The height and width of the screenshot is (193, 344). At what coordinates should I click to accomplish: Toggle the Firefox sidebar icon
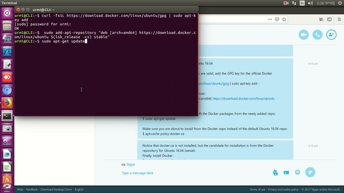click(329, 19)
